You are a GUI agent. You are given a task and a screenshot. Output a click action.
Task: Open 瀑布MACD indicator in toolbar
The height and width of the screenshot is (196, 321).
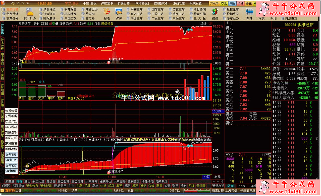click(230, 18)
